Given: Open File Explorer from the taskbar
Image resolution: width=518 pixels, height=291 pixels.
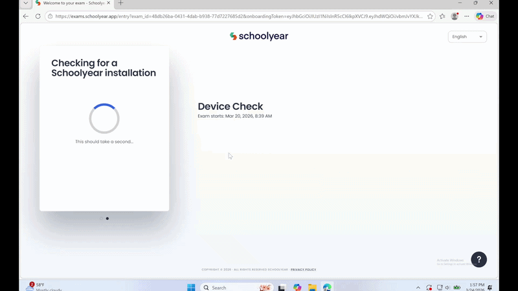Looking at the screenshot, I should 312,287.
